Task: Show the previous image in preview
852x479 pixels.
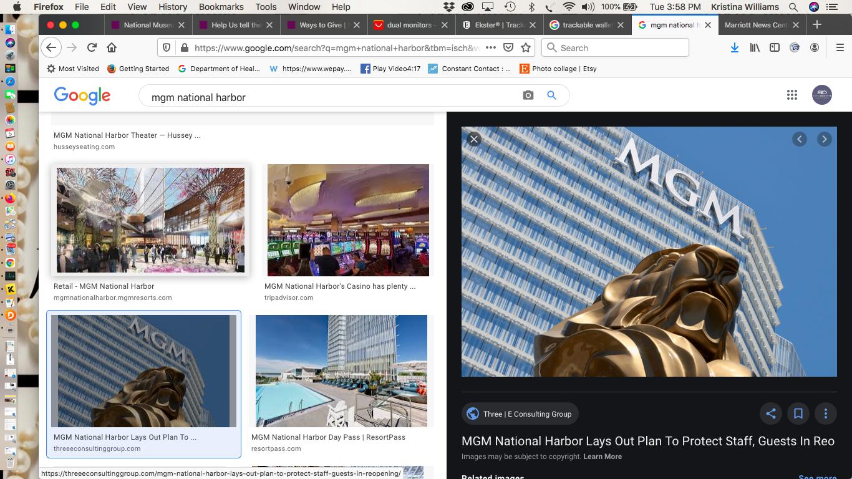Action: click(800, 139)
